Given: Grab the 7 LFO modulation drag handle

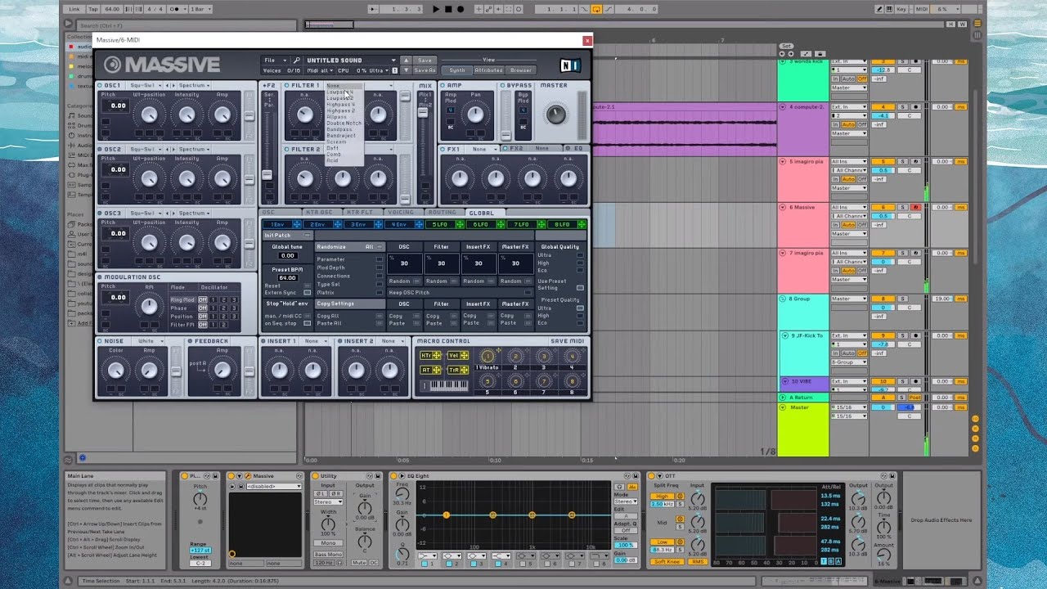Looking at the screenshot, I should [x=541, y=224].
